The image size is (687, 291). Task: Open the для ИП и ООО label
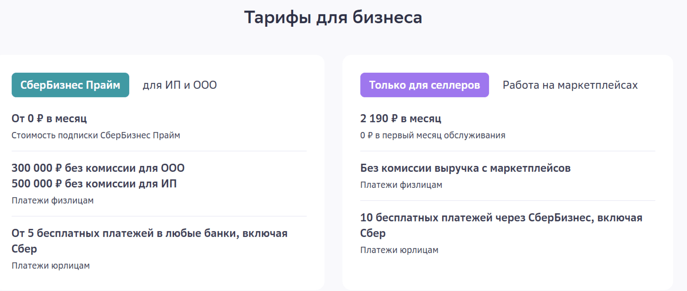pos(179,85)
